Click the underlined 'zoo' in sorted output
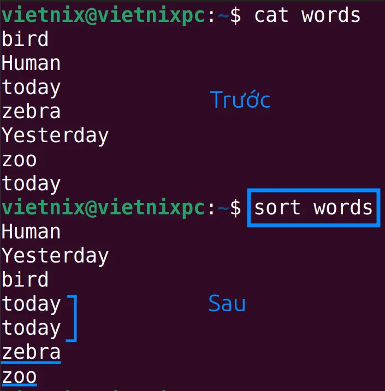Image resolution: width=385 pixels, height=391 pixels. (19, 377)
